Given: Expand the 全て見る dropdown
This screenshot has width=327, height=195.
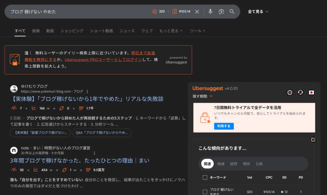Looking at the screenshot, I should click(258, 12).
